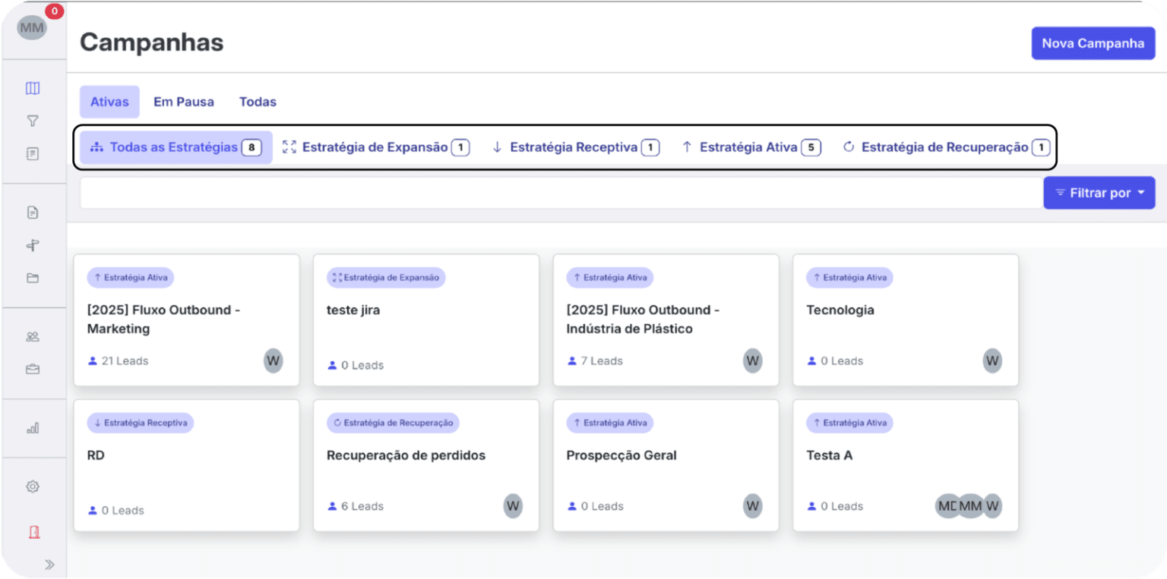The image size is (1167, 579).
Task: Open the kanban board icon in sidebar
Action: point(33,88)
